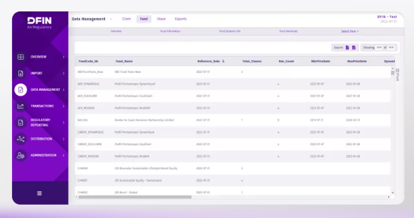Select the 'ABC Fund Tests New' name cell
The height and width of the screenshot is (218, 414).
point(128,72)
